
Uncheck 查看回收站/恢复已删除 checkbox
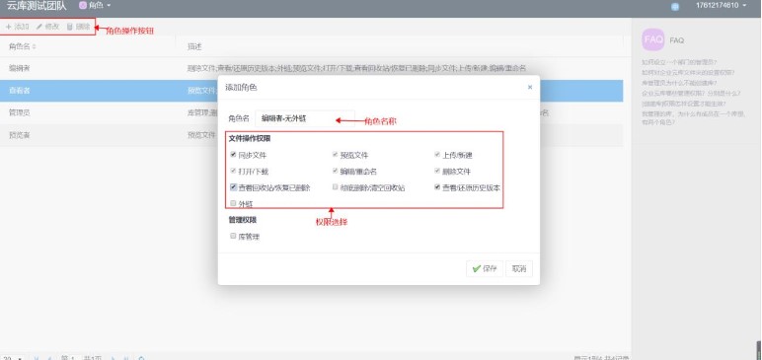(x=234, y=187)
